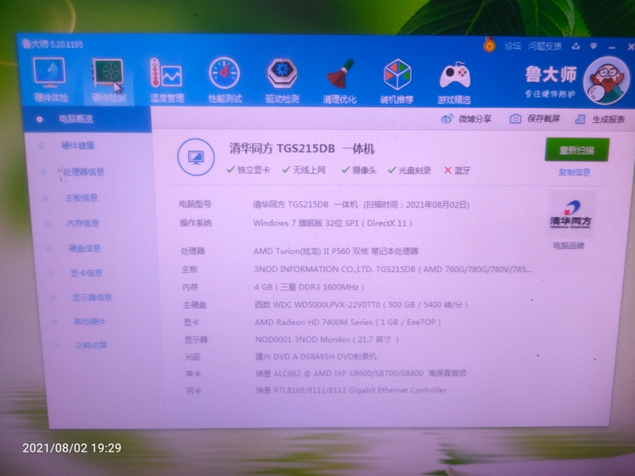Open 硬件体检 hardware checkup icon
This screenshot has height=476, width=635.
click(51, 79)
